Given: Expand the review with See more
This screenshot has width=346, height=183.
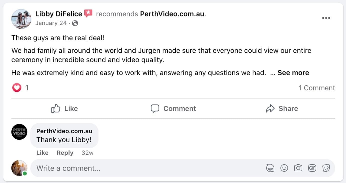Looking at the screenshot, I should point(293,73).
